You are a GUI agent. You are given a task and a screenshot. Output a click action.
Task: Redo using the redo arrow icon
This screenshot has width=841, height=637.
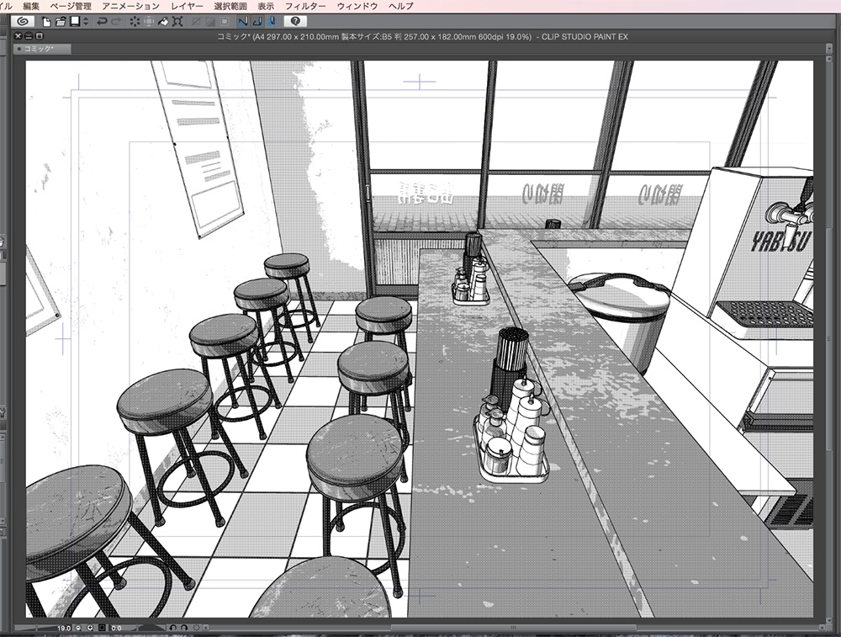point(116,21)
